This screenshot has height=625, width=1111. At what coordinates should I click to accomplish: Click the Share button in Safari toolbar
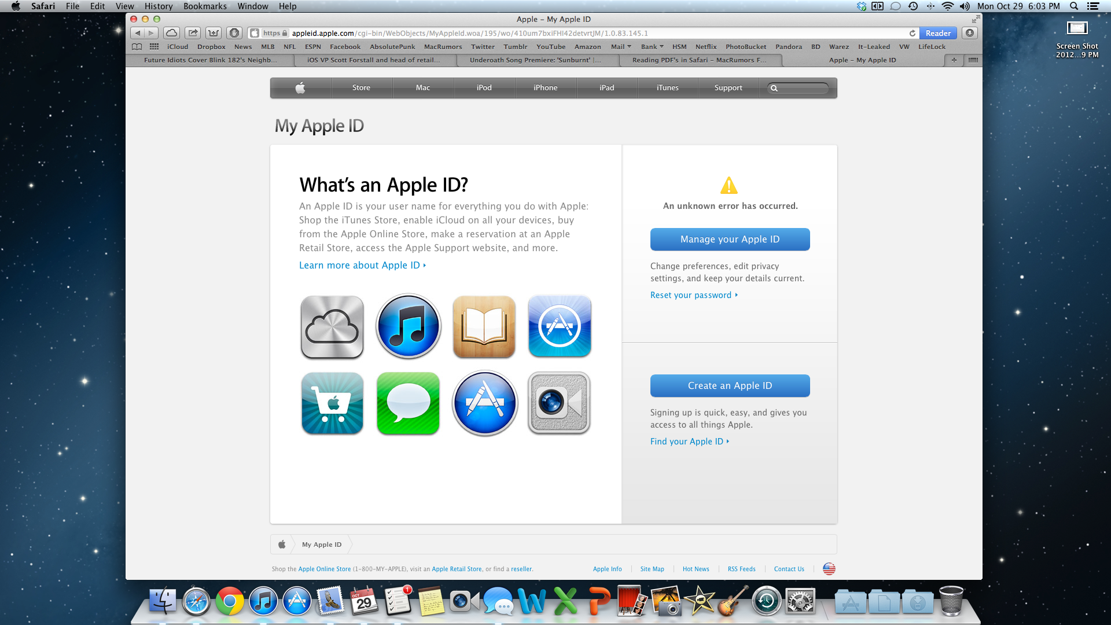click(193, 33)
